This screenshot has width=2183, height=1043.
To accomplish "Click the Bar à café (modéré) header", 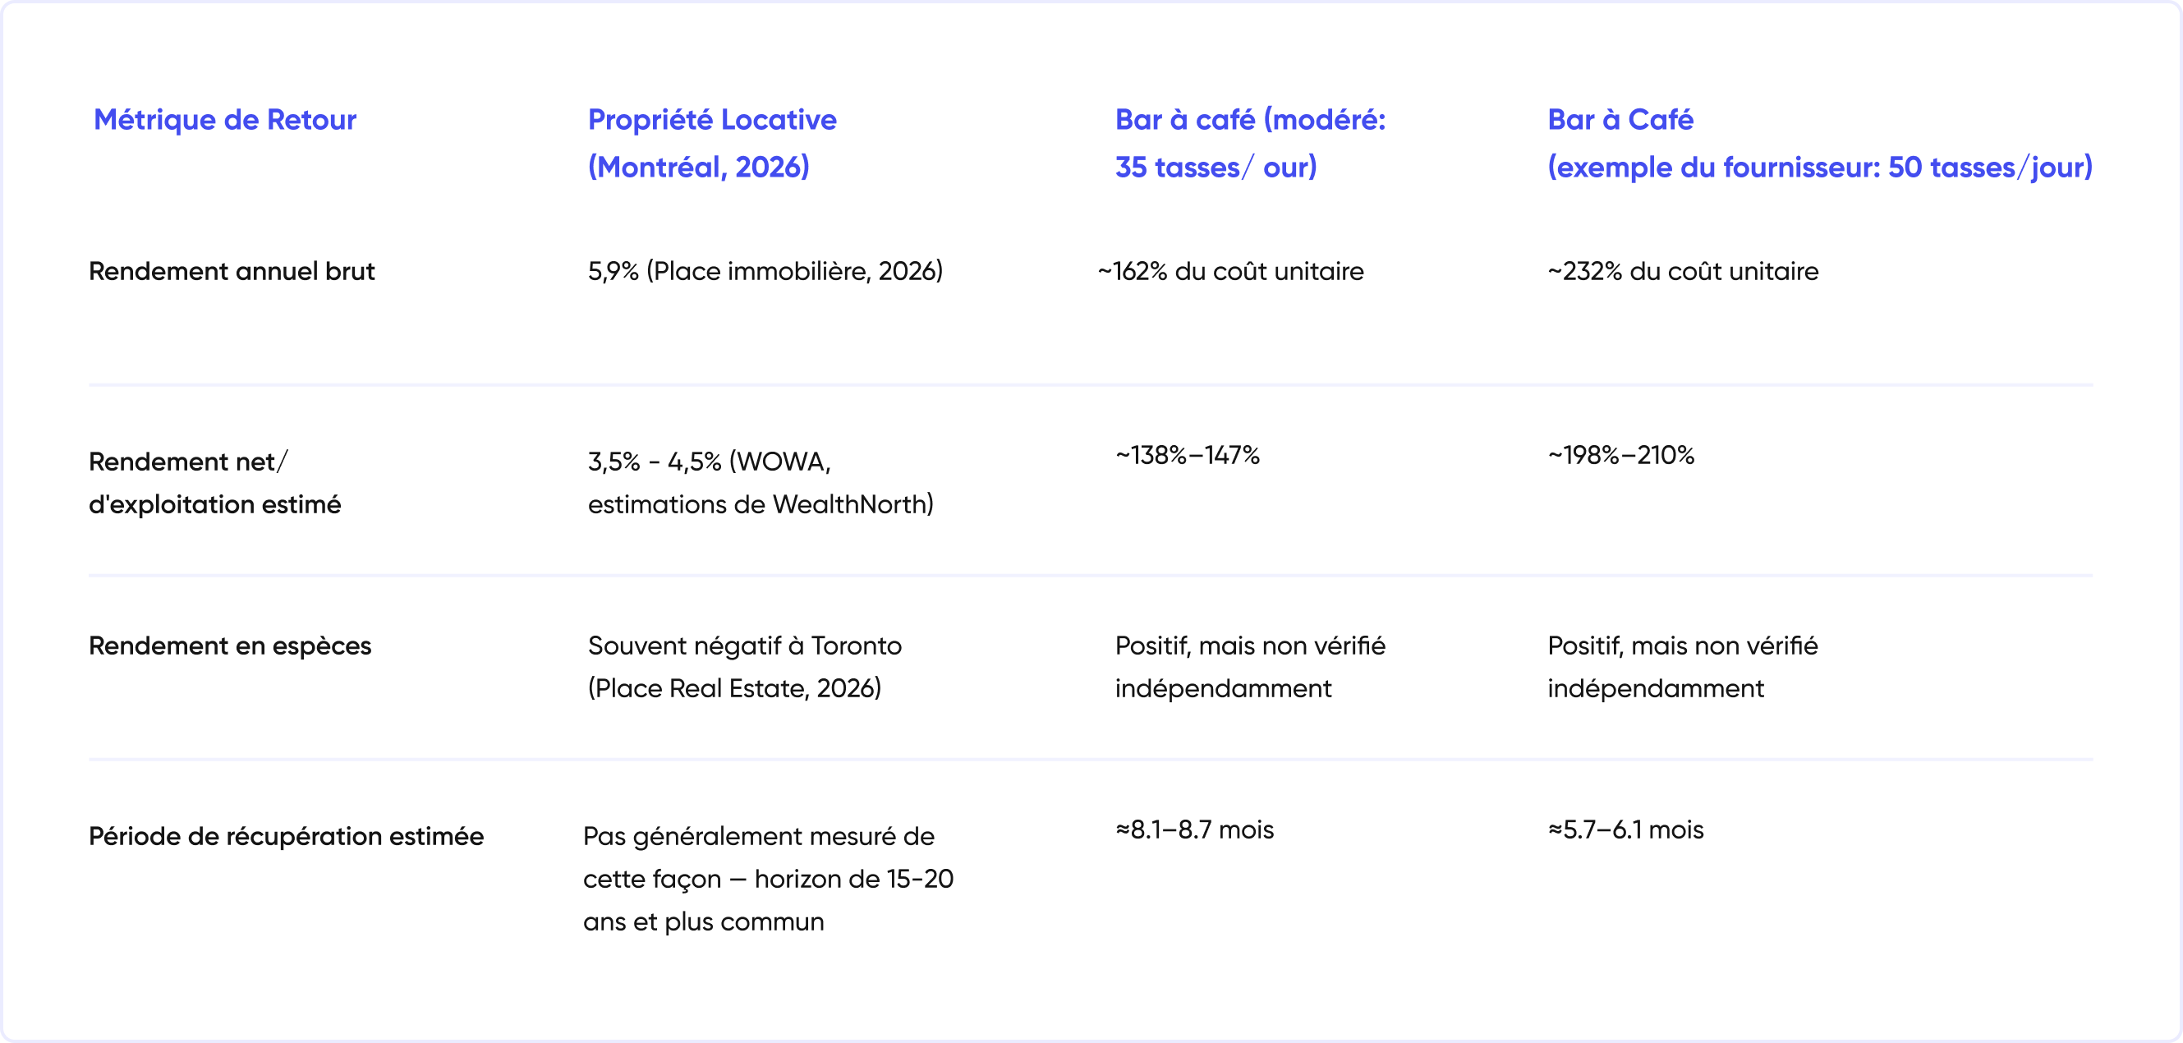I will click(x=1250, y=143).
